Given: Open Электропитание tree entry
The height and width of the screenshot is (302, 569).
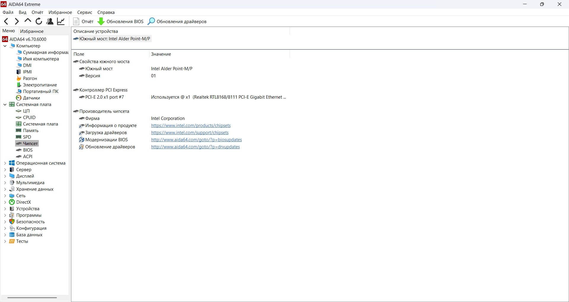Looking at the screenshot, I should [x=36, y=85].
